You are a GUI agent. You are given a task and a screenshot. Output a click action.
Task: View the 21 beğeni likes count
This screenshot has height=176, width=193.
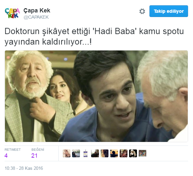[34, 156]
